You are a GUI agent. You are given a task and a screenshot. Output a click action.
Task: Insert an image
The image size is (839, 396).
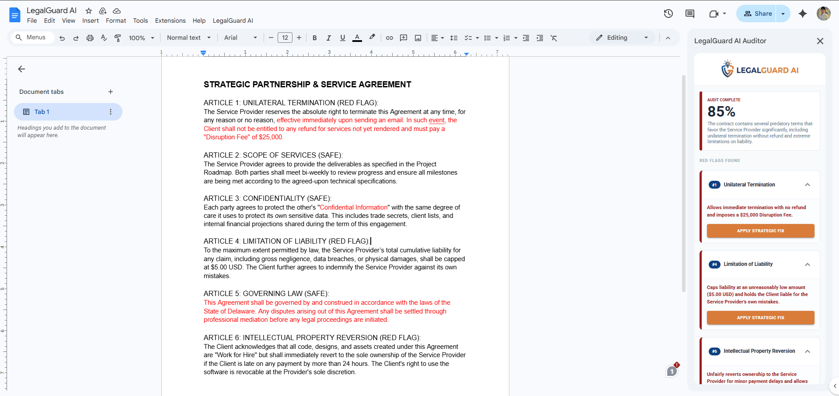click(418, 38)
